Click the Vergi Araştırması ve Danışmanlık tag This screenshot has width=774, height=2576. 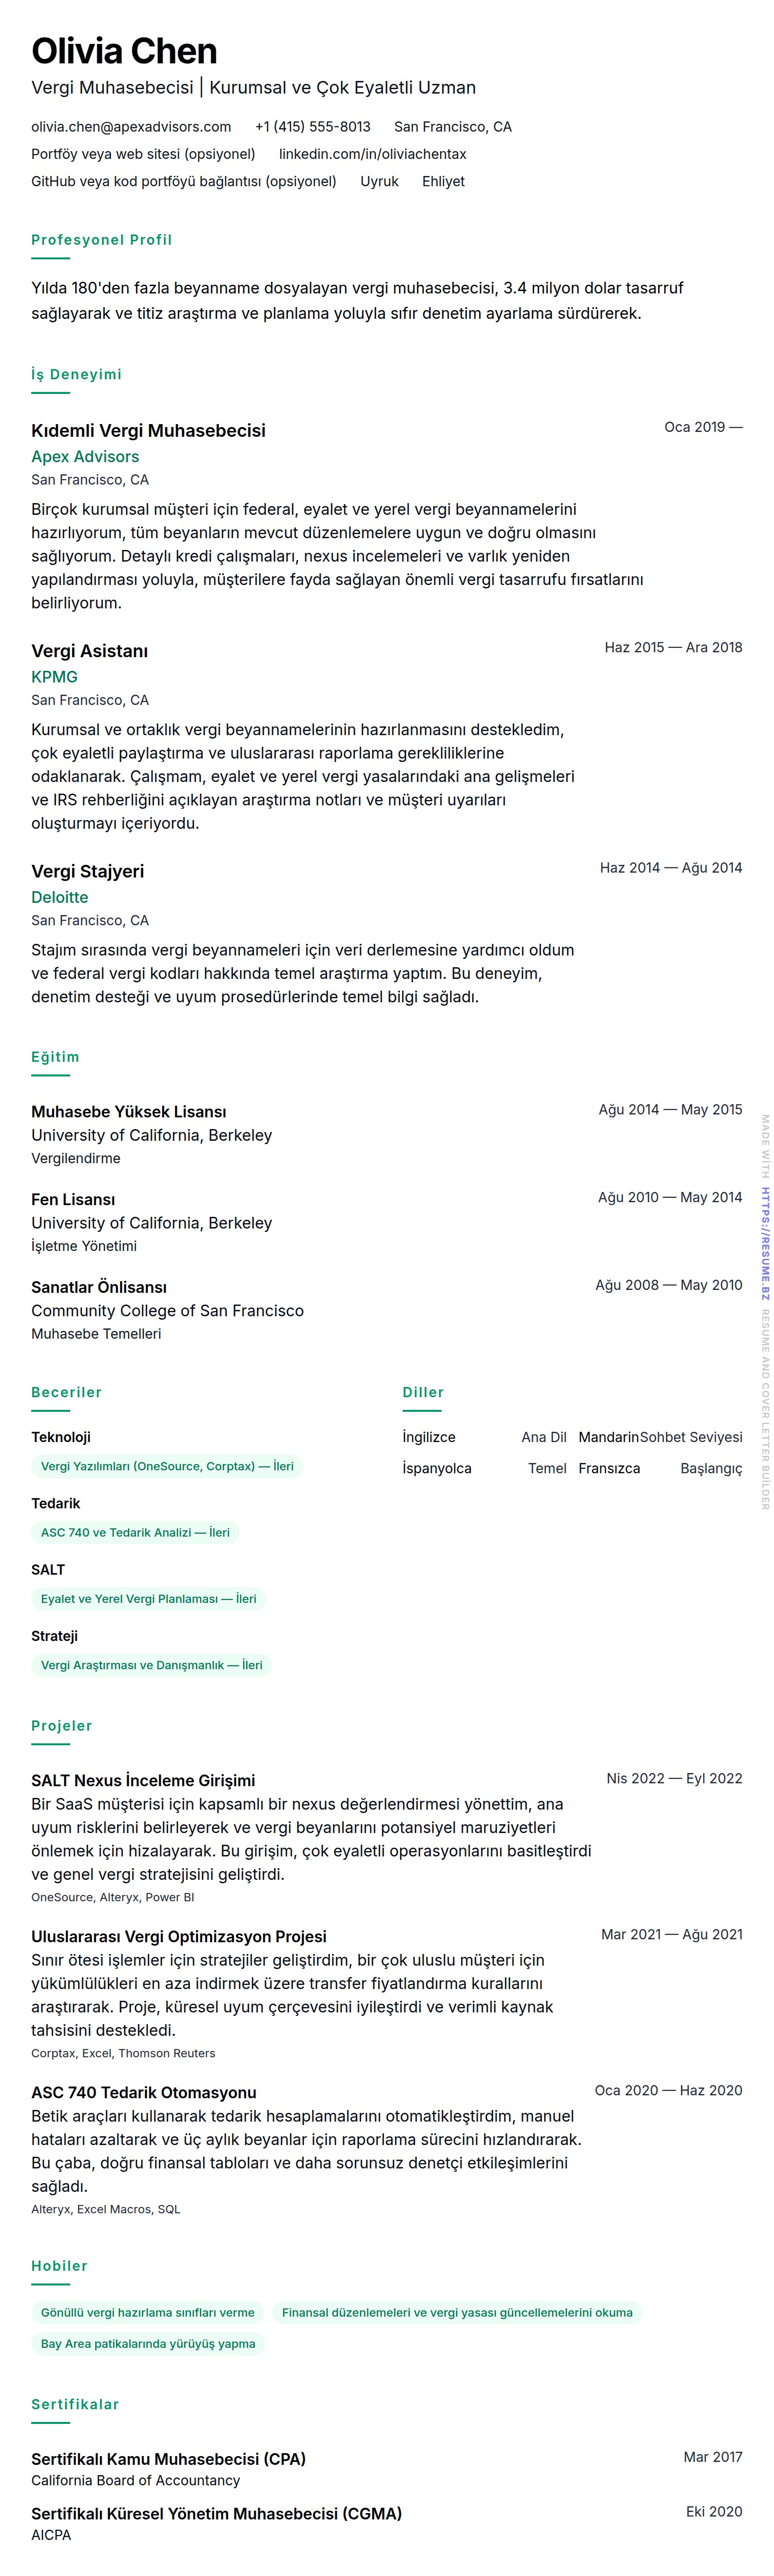(x=151, y=1665)
